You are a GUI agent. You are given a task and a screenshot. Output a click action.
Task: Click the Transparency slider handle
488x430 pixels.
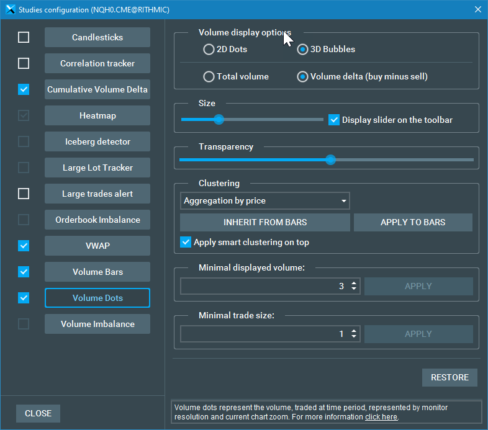(330, 159)
